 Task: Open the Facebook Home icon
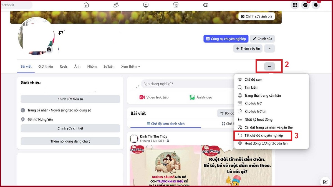pyautogui.click(x=86, y=5)
